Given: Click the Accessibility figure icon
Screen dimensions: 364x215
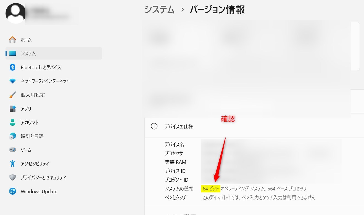Looking at the screenshot, I should [x=12, y=164].
